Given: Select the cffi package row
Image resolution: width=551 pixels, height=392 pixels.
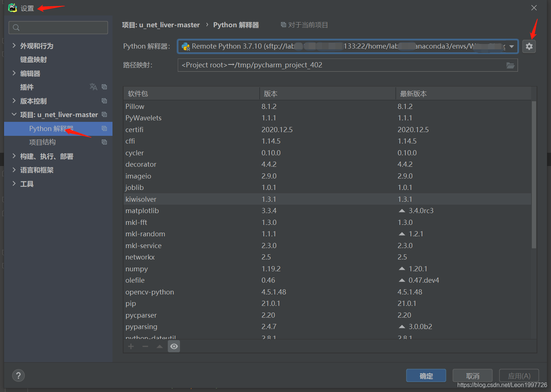Looking at the screenshot, I should (328, 141).
